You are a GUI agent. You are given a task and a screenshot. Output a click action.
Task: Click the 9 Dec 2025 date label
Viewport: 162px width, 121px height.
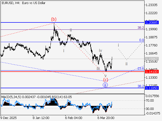coord(9,118)
